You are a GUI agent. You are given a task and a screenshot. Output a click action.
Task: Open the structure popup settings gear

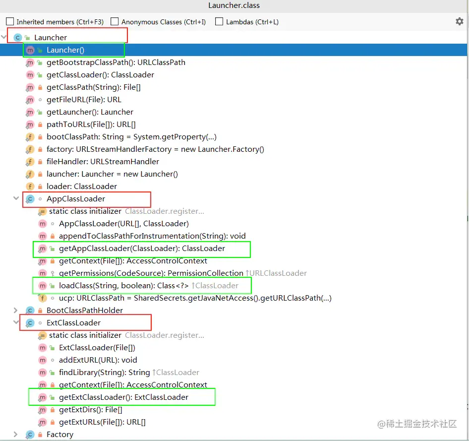(x=459, y=21)
